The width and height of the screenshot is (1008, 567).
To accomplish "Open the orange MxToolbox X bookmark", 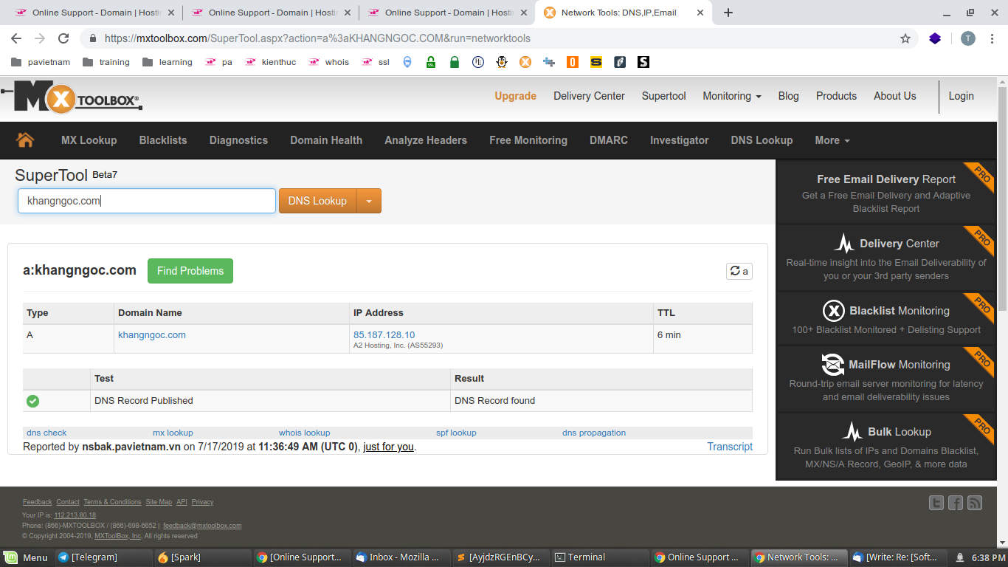I will [x=525, y=62].
